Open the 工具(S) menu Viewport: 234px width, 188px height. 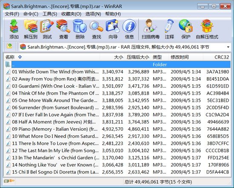tap(50, 14)
